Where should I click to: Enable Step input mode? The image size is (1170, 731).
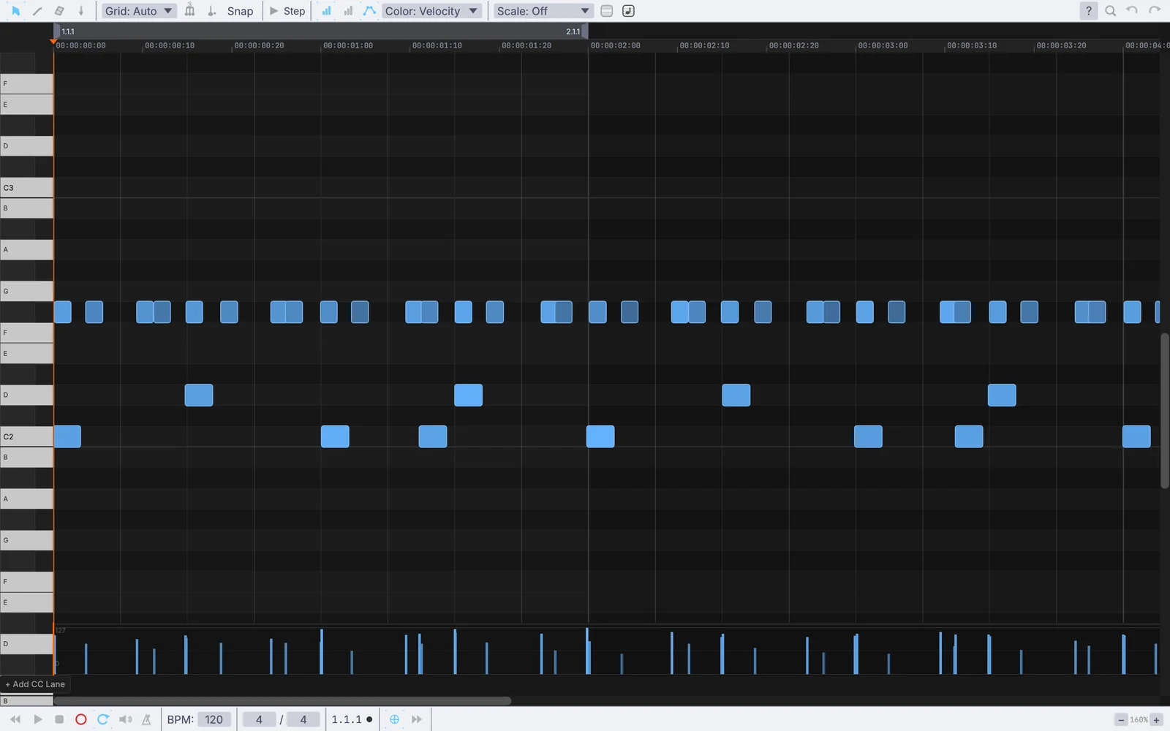click(287, 11)
